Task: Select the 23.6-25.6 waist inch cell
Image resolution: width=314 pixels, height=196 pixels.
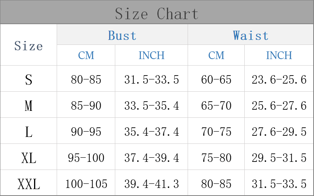Action: (279, 80)
